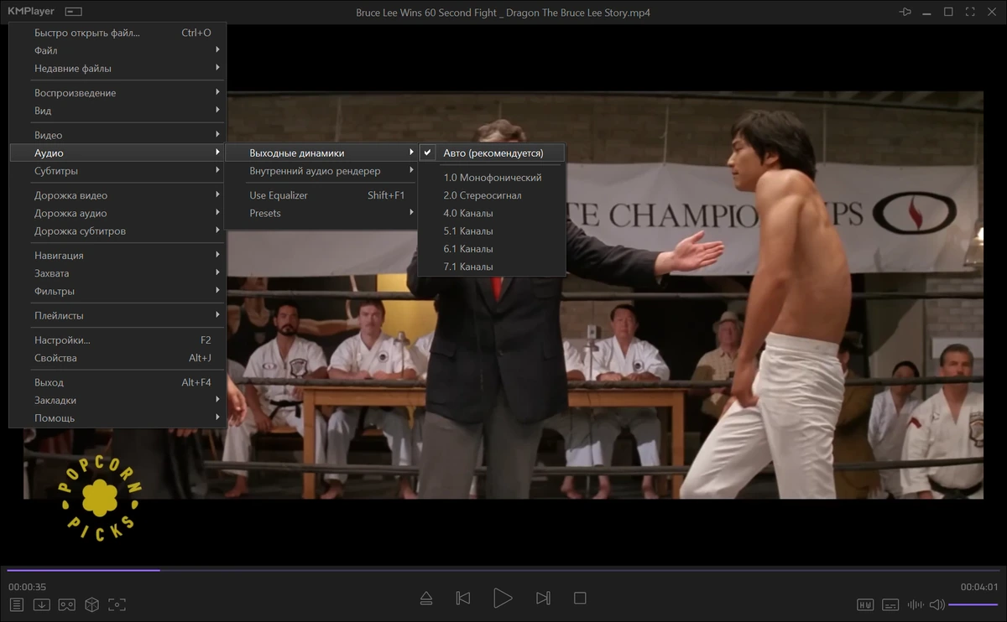Expand the Субтитры submenu
1007x622 pixels.
pos(117,171)
